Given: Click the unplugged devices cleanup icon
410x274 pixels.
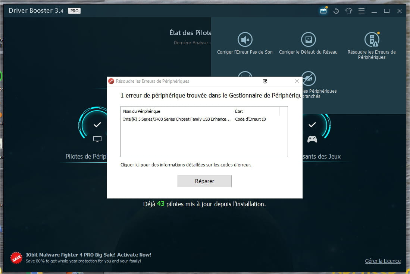Looking at the screenshot, I should [309, 79].
